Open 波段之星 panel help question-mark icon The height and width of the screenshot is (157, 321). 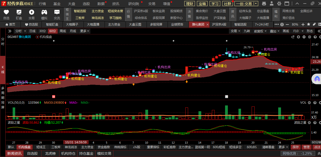[x=315, y=123]
